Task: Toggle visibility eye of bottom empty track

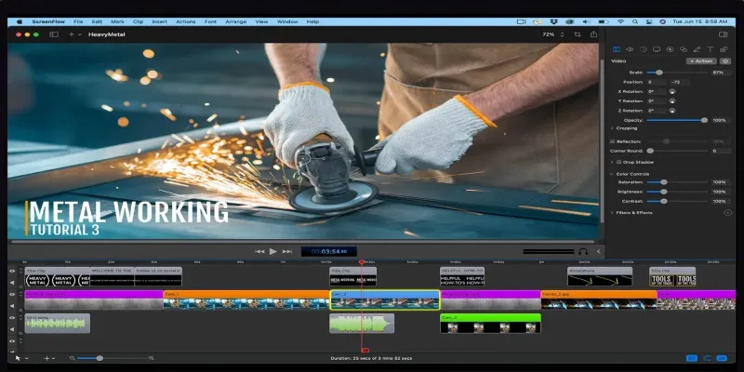Action: pos(12,340)
